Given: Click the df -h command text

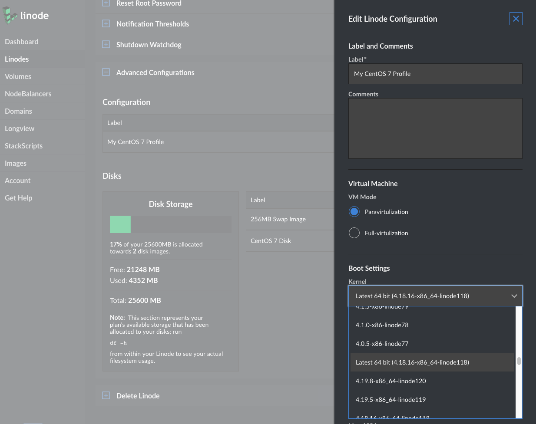Looking at the screenshot, I should point(118,343).
